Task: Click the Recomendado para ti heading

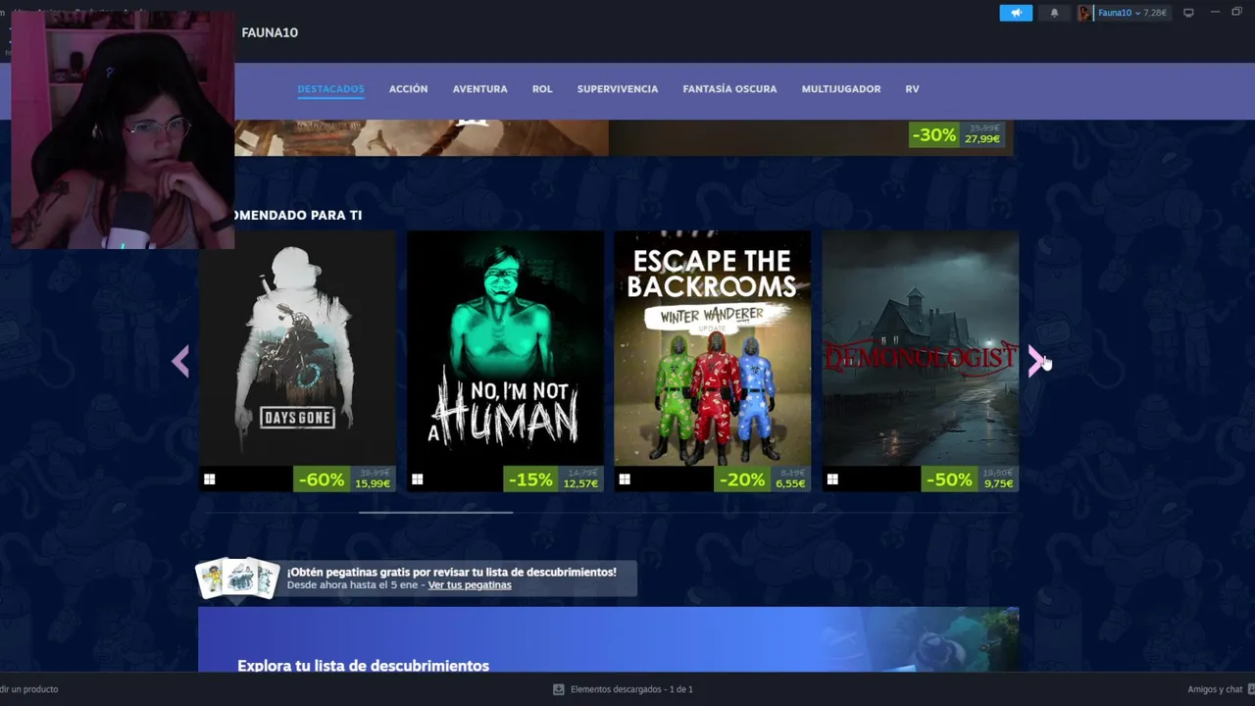Action: point(298,216)
